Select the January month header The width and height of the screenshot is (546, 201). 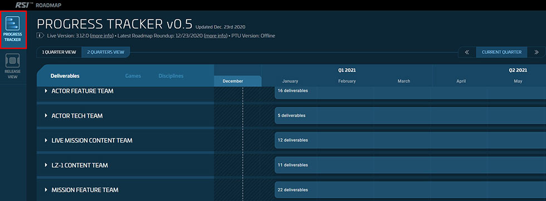pos(290,81)
